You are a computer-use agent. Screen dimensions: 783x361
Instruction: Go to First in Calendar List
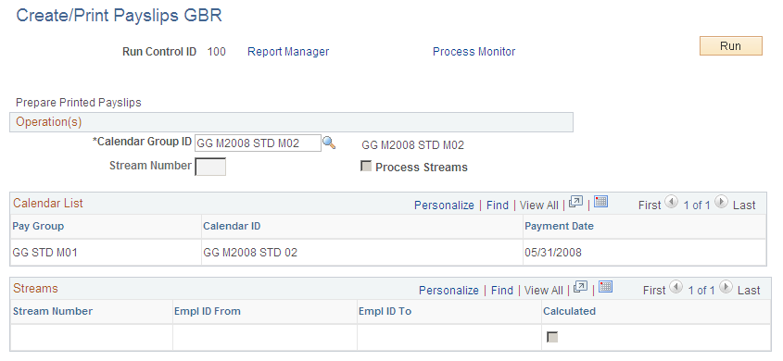650,205
